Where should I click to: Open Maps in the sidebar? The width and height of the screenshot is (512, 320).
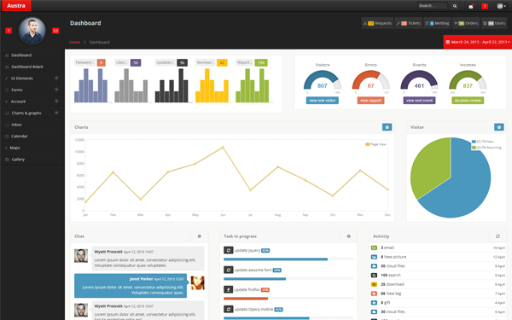(32, 148)
